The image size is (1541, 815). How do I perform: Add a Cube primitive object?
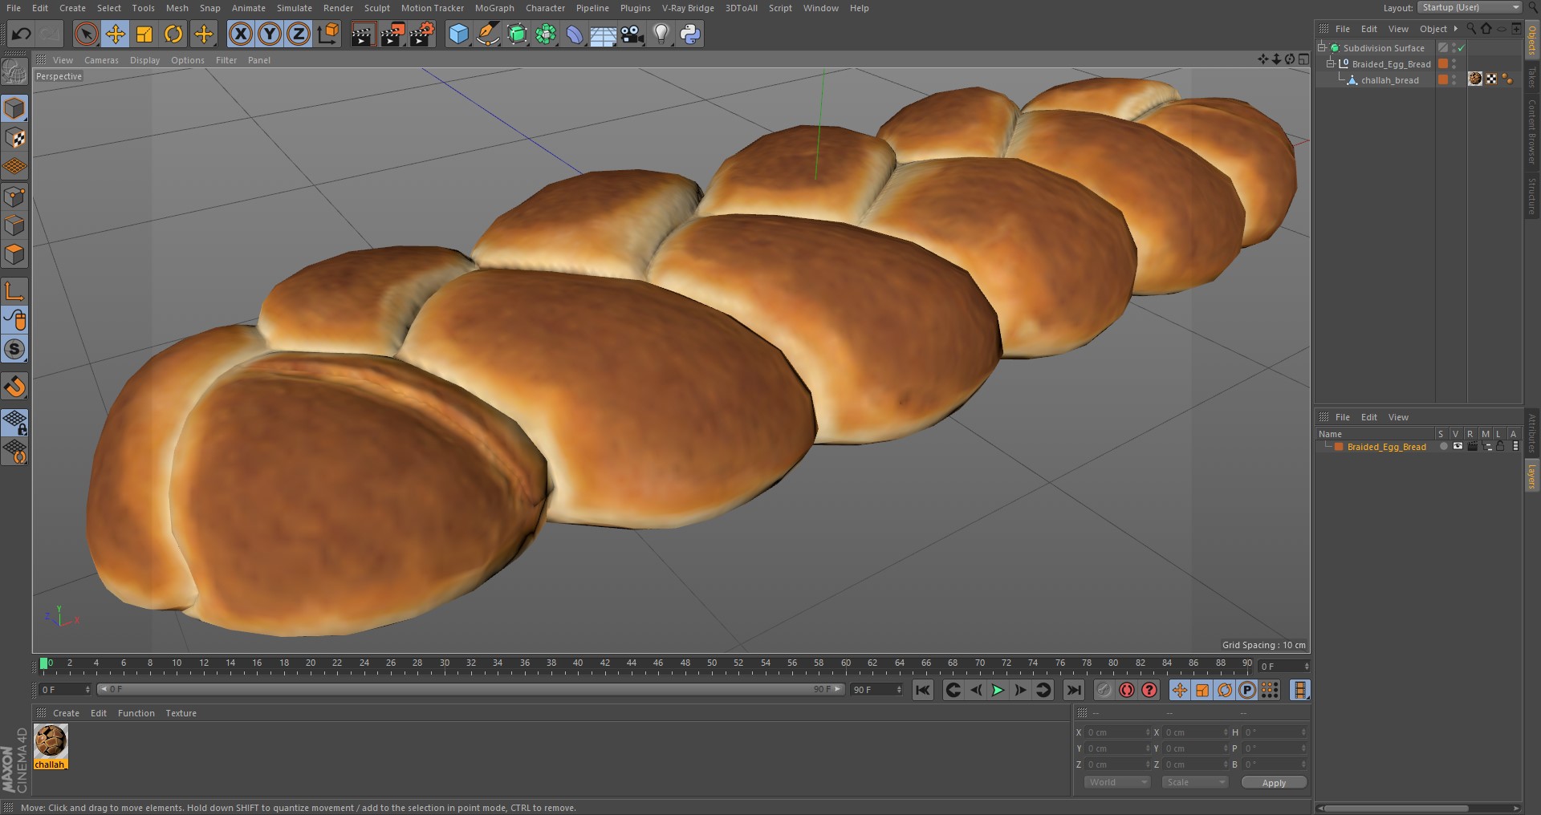[458, 34]
